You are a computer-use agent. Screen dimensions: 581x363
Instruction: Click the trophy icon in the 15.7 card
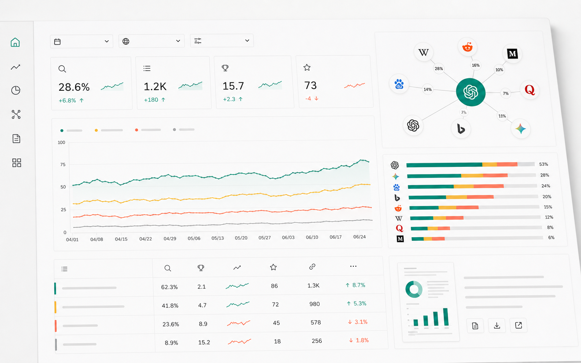[225, 68]
